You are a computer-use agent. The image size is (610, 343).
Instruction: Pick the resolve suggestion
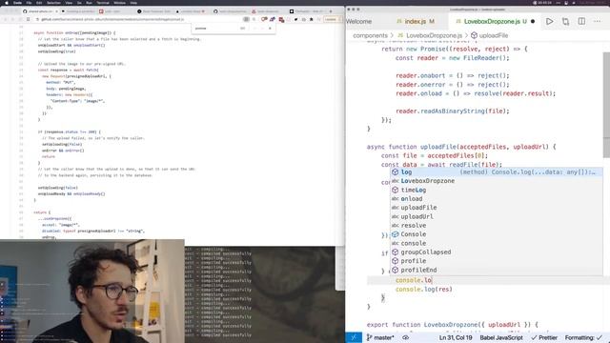[497, 226]
